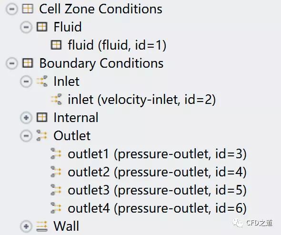Click the Boundary Conditions grid icon

pos(28,63)
